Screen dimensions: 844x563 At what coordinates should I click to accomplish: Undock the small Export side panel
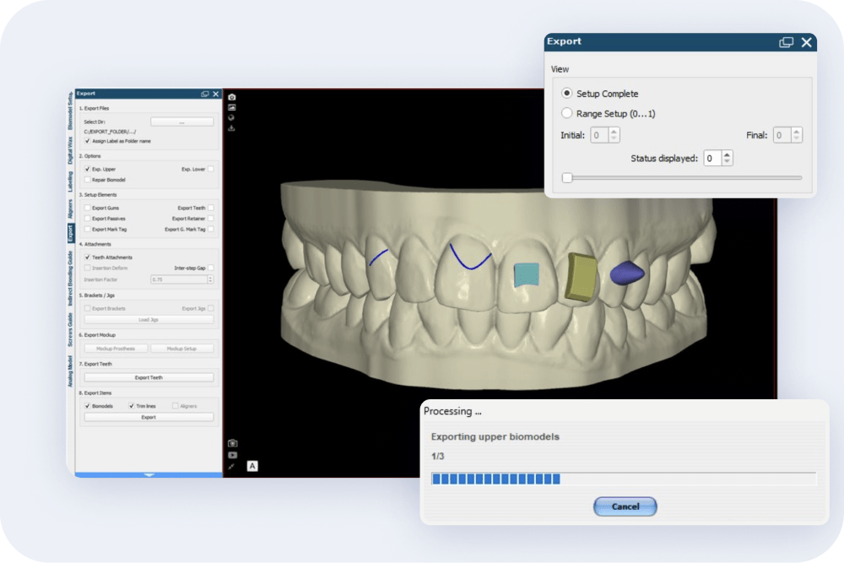(205, 94)
